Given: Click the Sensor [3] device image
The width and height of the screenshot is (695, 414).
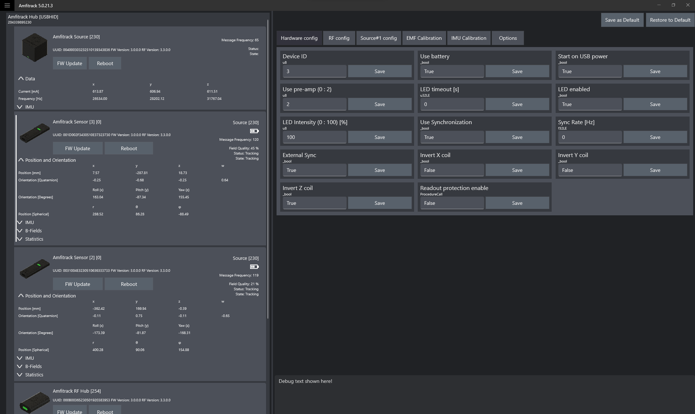Looking at the screenshot, I should click(x=34, y=133).
